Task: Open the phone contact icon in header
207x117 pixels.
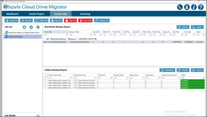Action: coord(180,7)
